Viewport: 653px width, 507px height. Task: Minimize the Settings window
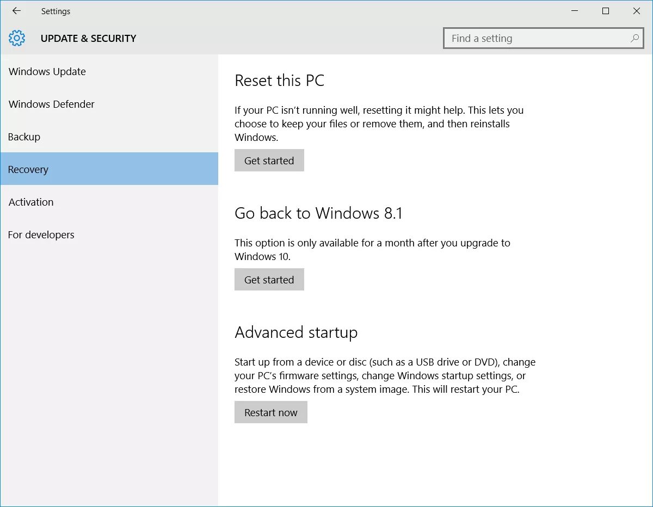(575, 11)
